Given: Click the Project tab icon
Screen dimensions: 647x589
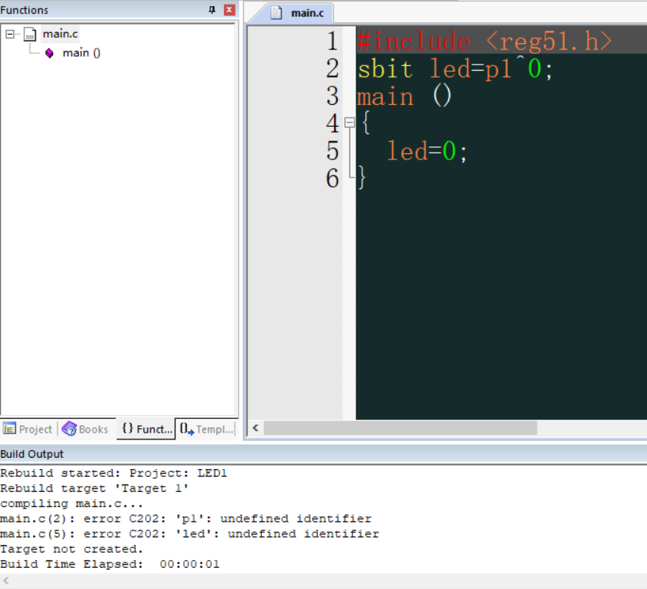Looking at the screenshot, I should point(9,429).
